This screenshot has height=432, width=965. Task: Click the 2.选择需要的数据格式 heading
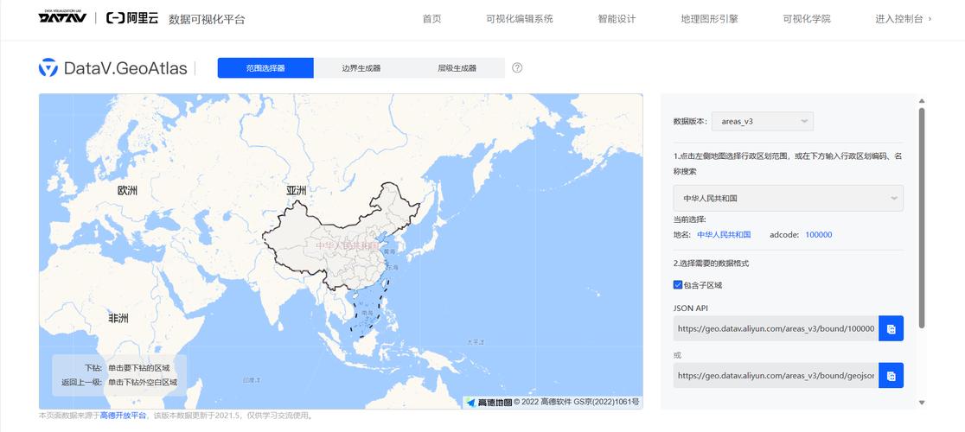tap(711, 264)
